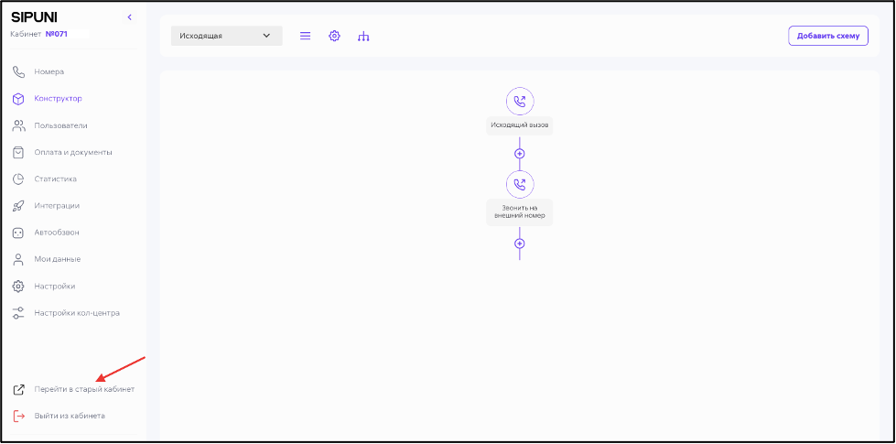Open the Номера menu item
This screenshot has height=444, width=896.
[49, 72]
